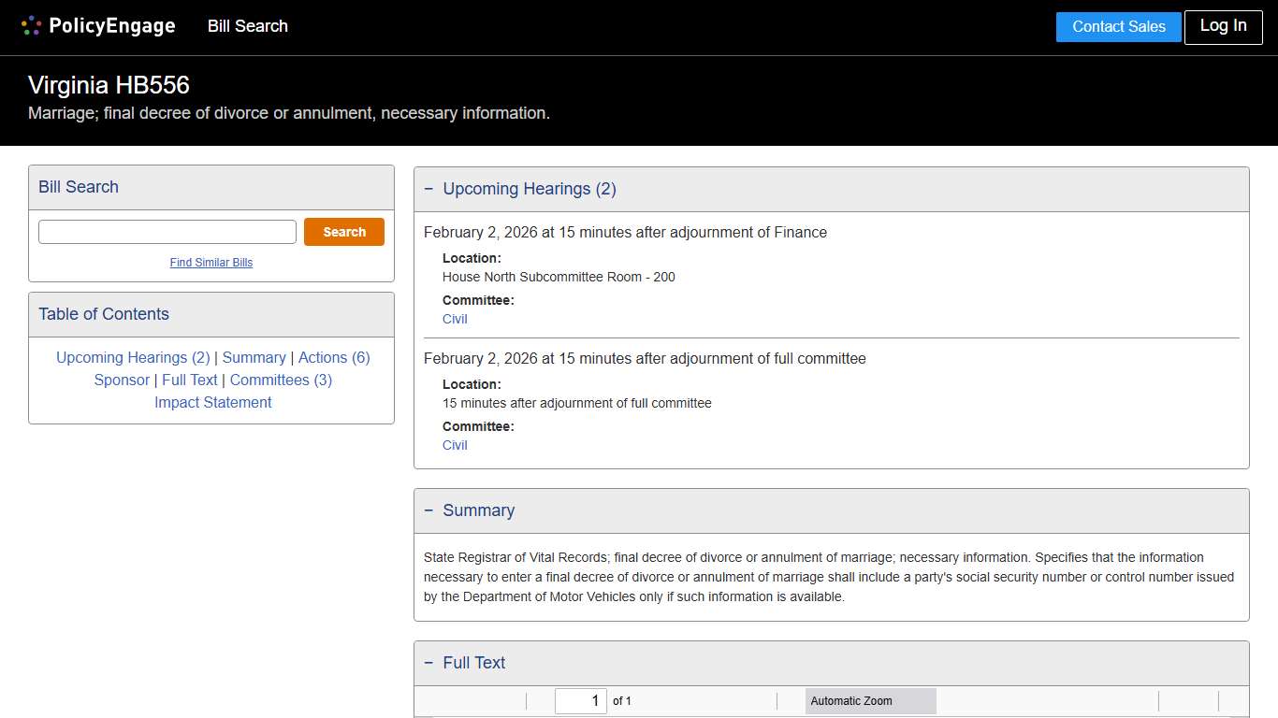
Task: Collapse the Full Text section
Action: 429,663
